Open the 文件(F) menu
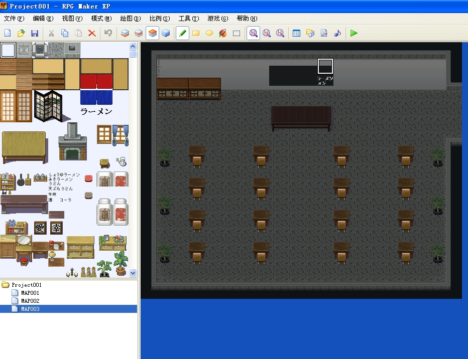Viewport: 468px width, 359px height. coord(14,19)
